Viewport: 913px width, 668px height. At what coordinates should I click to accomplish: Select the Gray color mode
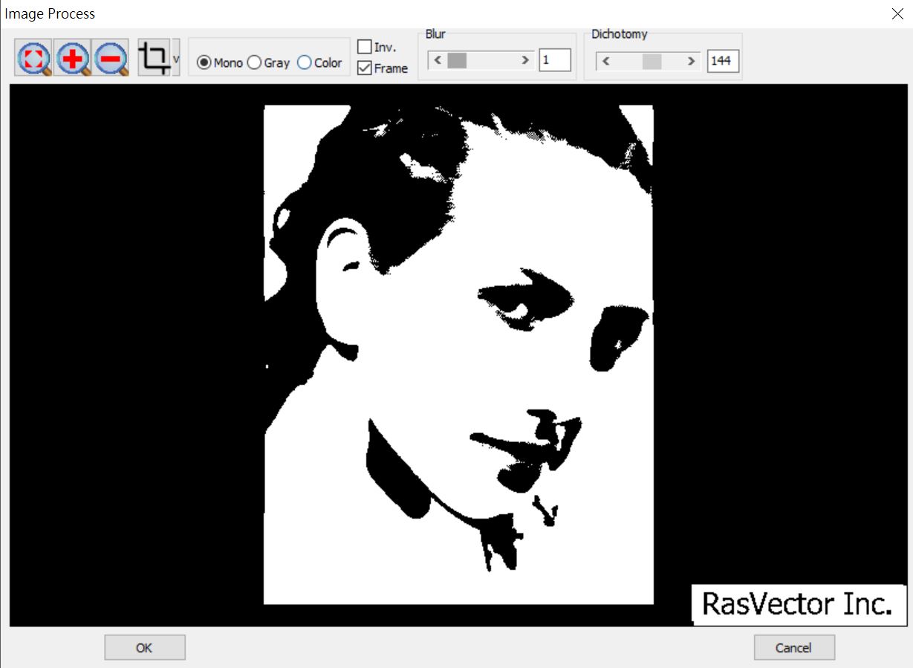tap(253, 63)
